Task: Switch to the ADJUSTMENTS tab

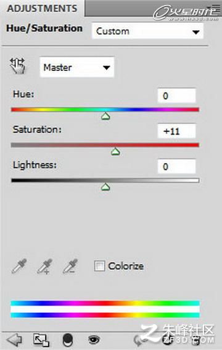Action: click(42, 8)
